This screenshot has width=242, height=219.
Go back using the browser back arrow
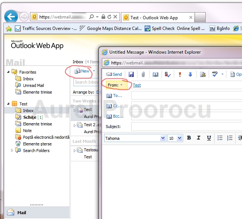tap(11, 16)
